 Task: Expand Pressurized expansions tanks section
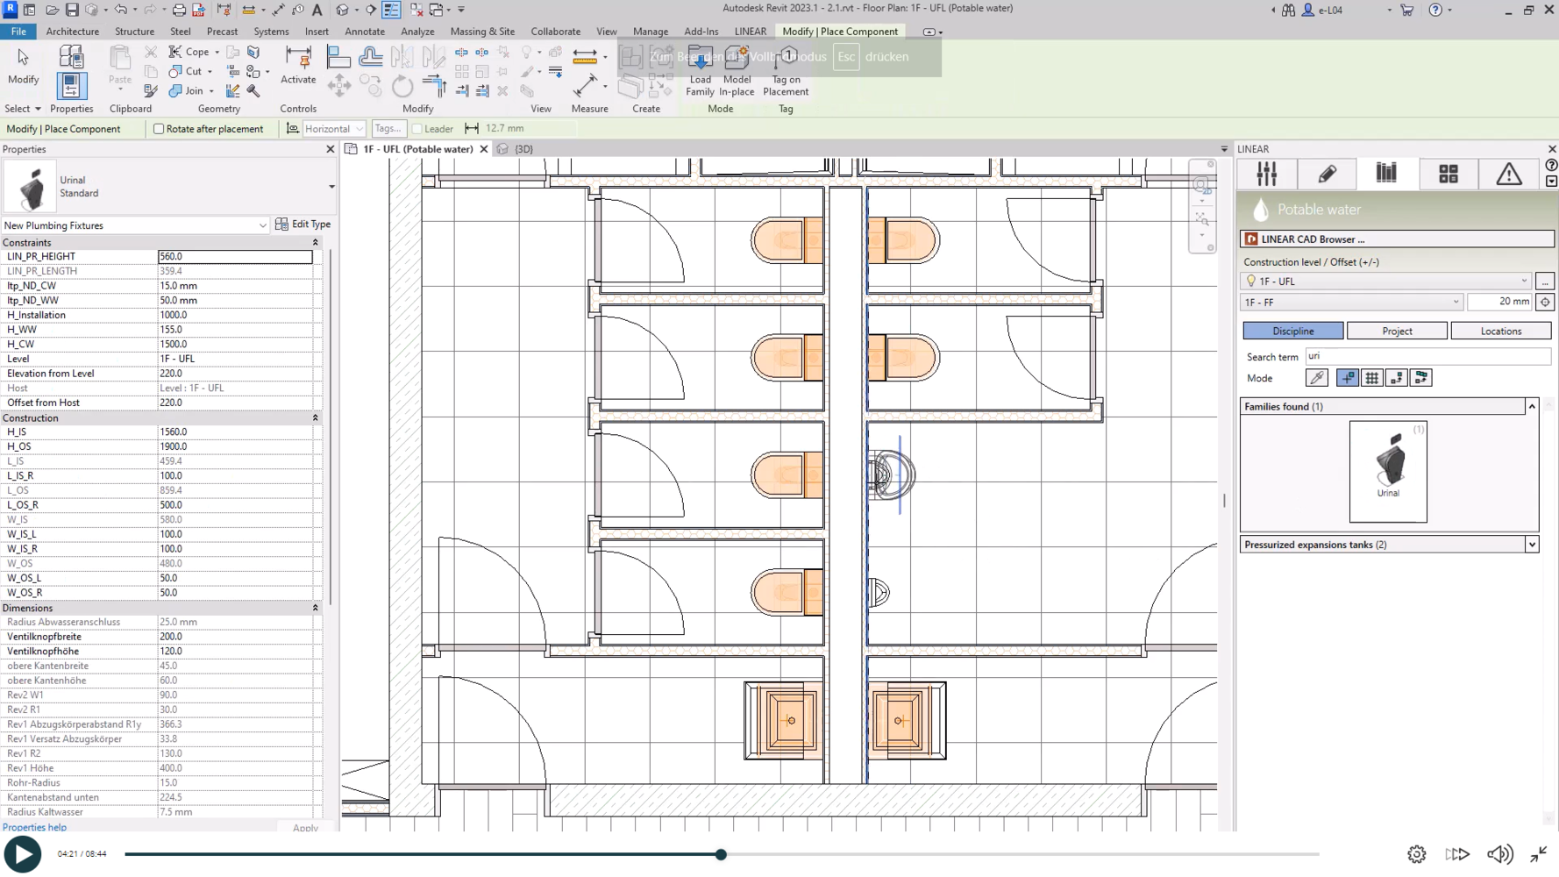pyautogui.click(x=1532, y=545)
